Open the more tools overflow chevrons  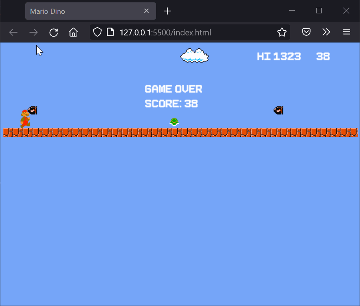point(326,32)
